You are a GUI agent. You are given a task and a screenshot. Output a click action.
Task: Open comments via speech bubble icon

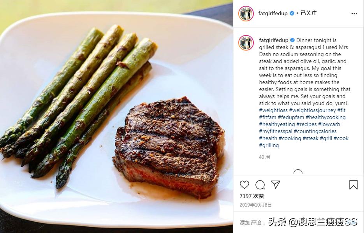260,185
